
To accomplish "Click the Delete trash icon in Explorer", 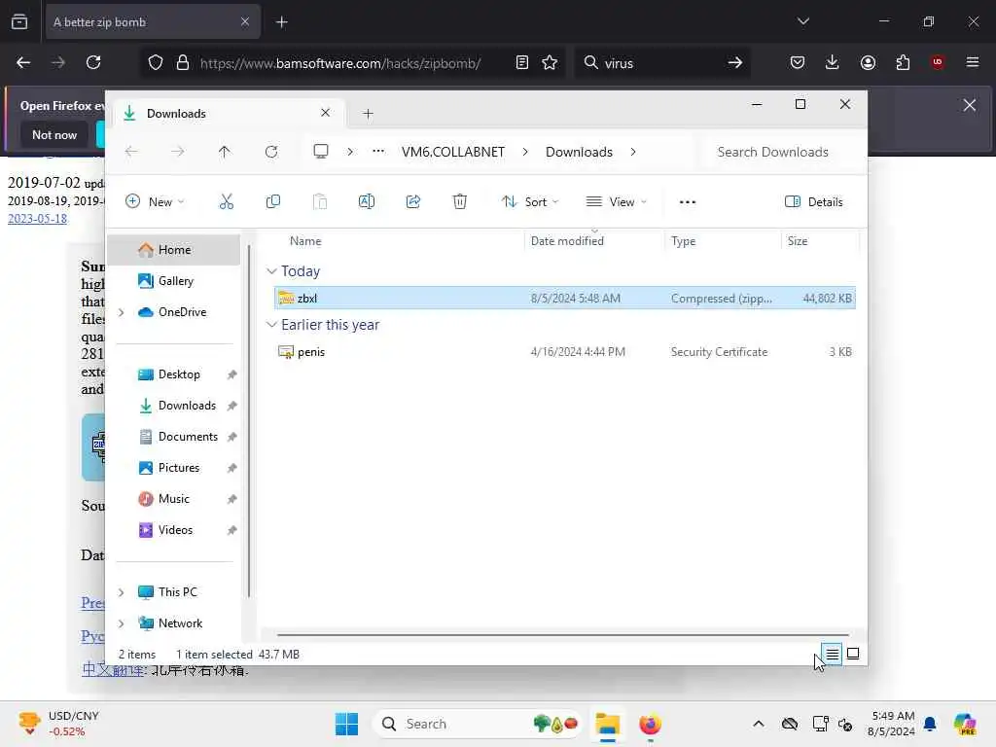I will click(460, 202).
